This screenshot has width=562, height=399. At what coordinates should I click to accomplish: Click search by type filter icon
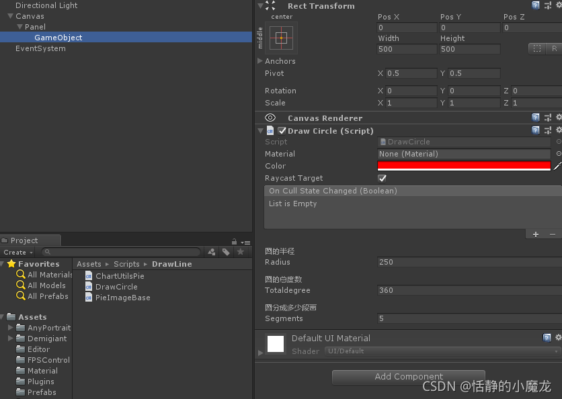click(212, 252)
